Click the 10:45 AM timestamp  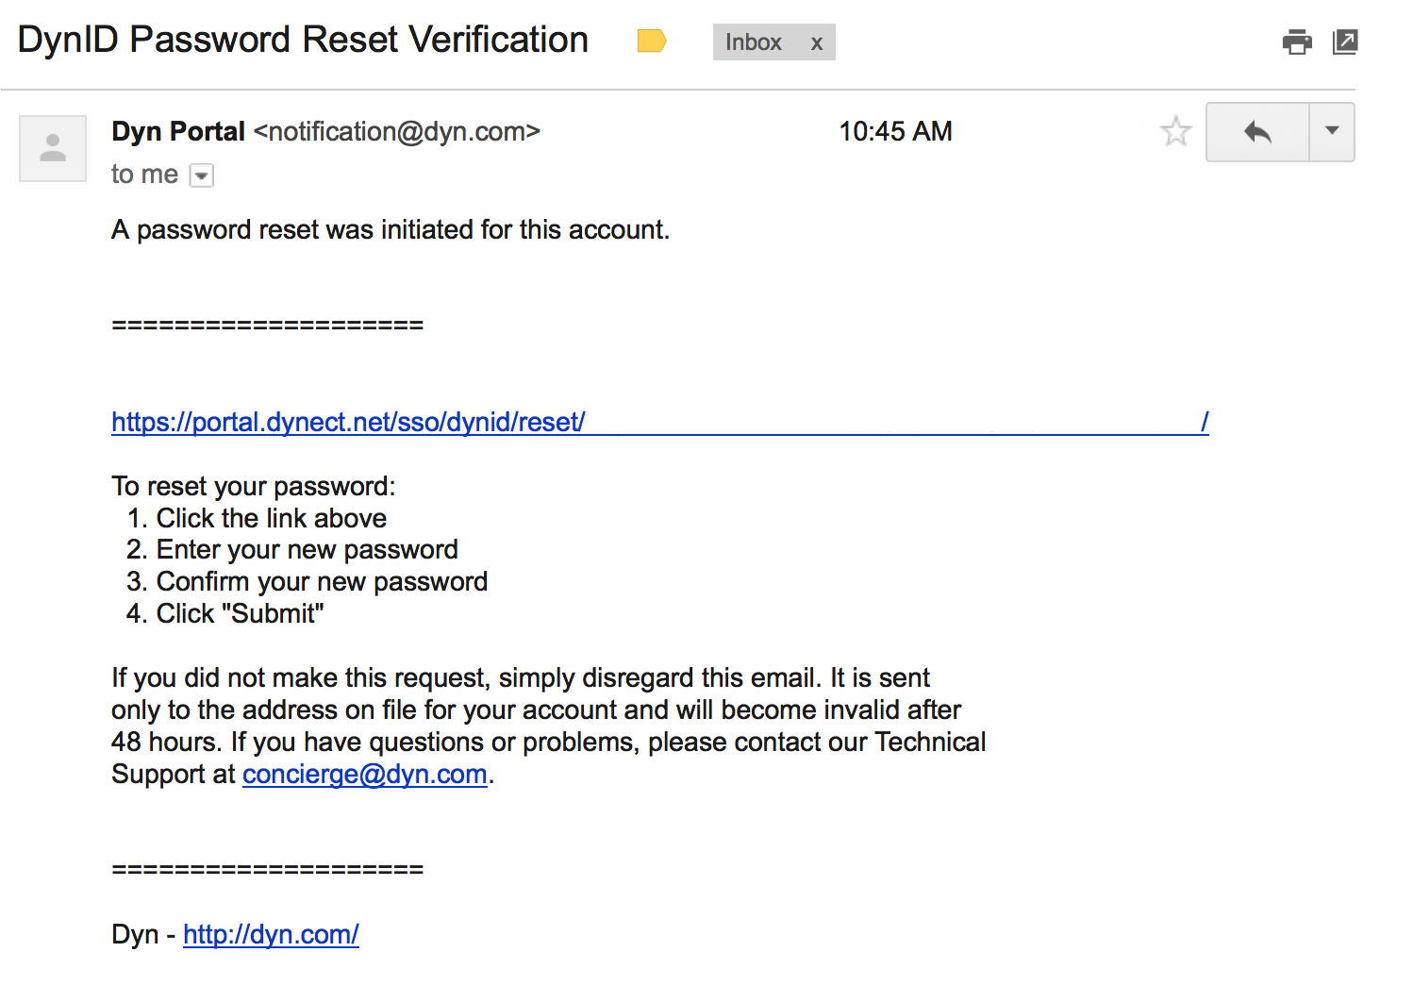[x=895, y=131]
